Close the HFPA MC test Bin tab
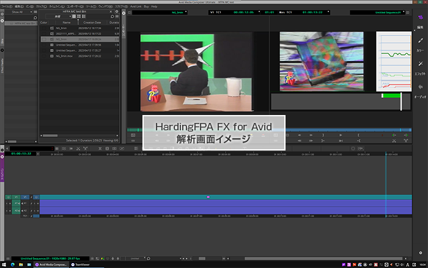 click(x=111, y=12)
